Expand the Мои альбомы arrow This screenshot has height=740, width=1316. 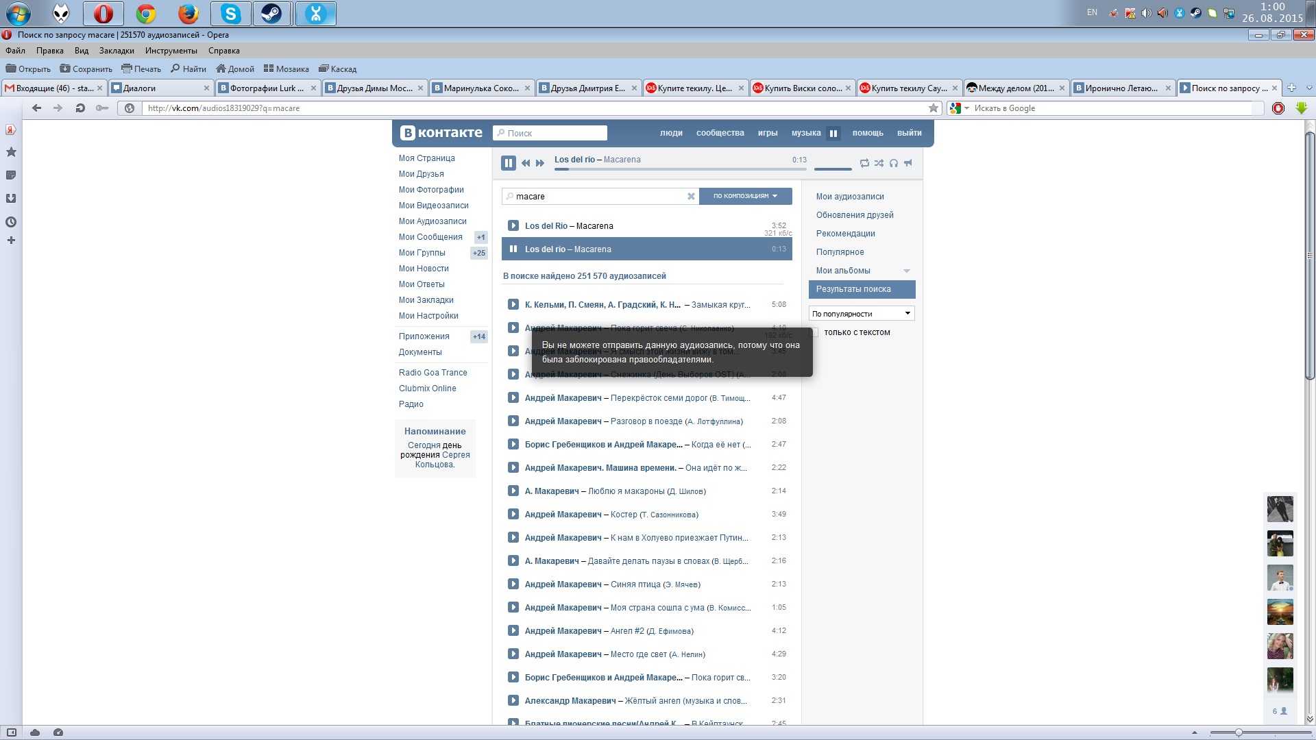[x=907, y=271]
